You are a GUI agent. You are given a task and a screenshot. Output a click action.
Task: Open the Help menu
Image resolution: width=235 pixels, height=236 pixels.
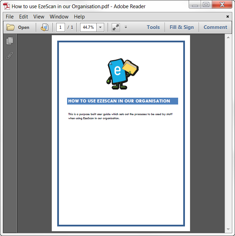[x=79, y=17]
